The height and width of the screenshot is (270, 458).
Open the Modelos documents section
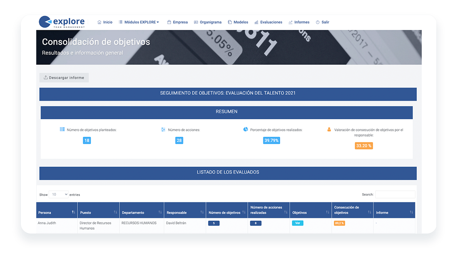tap(238, 22)
